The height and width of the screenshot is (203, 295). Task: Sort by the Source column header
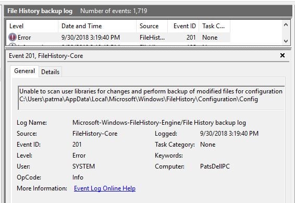pyautogui.click(x=152, y=26)
